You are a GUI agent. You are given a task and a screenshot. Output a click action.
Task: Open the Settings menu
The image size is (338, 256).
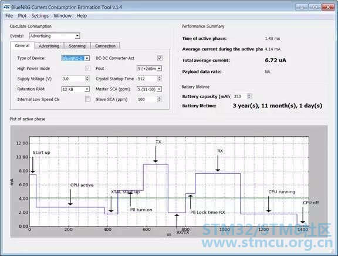pos(40,16)
